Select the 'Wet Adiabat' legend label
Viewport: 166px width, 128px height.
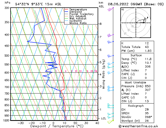(78, 19)
